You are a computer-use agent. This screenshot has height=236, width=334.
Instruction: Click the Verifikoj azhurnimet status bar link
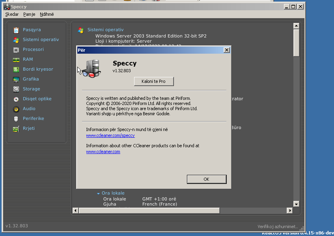(277, 226)
